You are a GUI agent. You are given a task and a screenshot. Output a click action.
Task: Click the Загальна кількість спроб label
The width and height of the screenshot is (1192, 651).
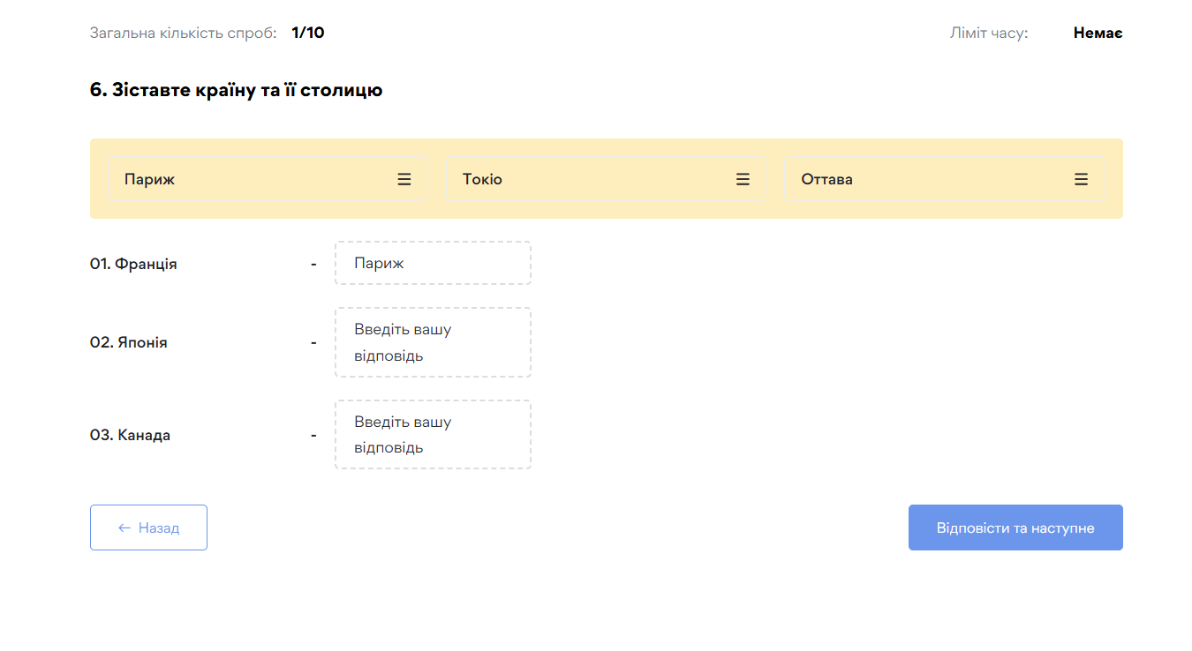click(183, 34)
